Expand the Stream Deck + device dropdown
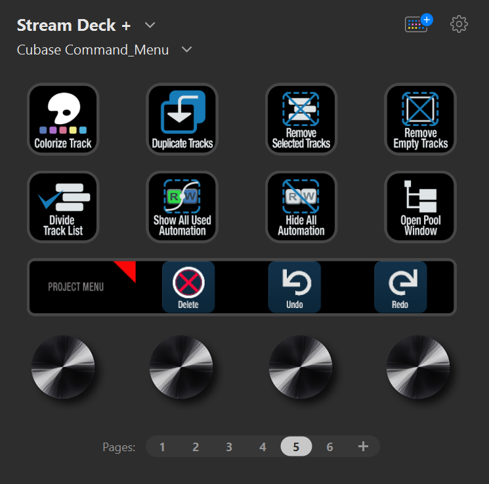Viewport: 489px width, 484px height. 150,25
